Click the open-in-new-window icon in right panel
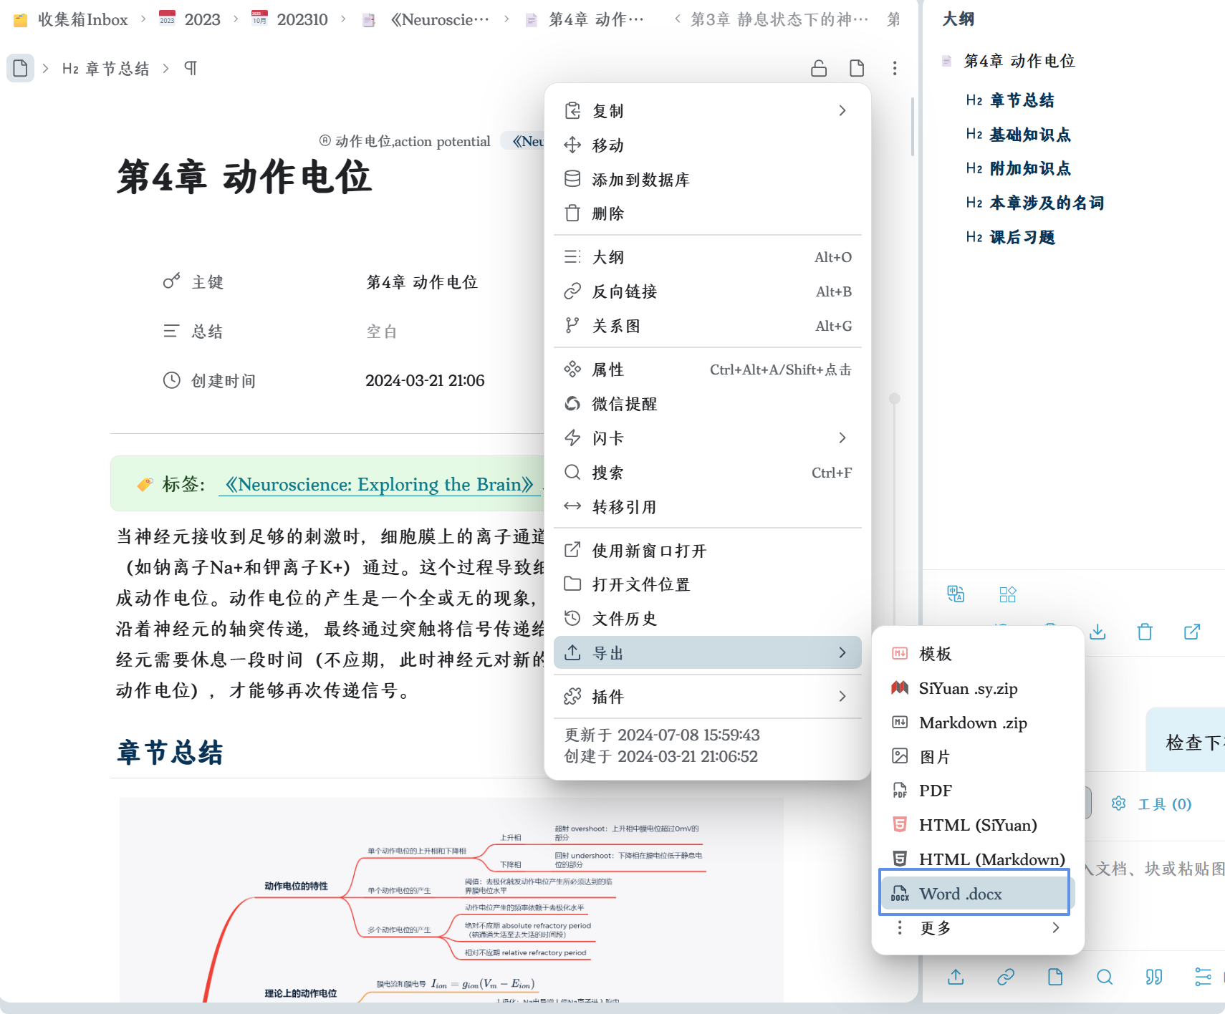This screenshot has height=1014, width=1225. [1192, 632]
